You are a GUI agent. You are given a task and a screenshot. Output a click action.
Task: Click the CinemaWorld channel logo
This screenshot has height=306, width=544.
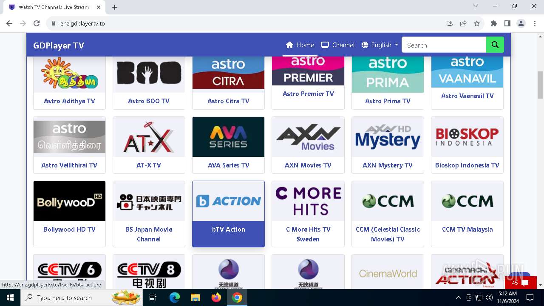pos(388,272)
